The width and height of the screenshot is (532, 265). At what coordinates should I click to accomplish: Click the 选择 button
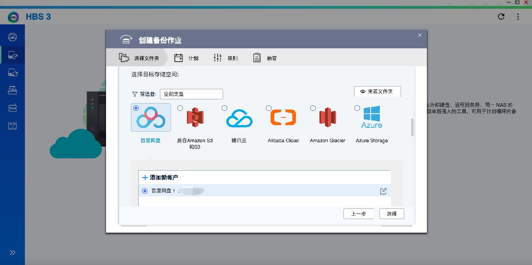point(392,213)
